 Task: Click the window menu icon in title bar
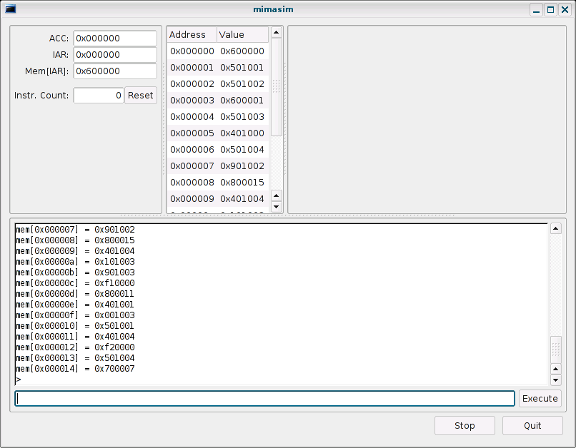[10, 9]
